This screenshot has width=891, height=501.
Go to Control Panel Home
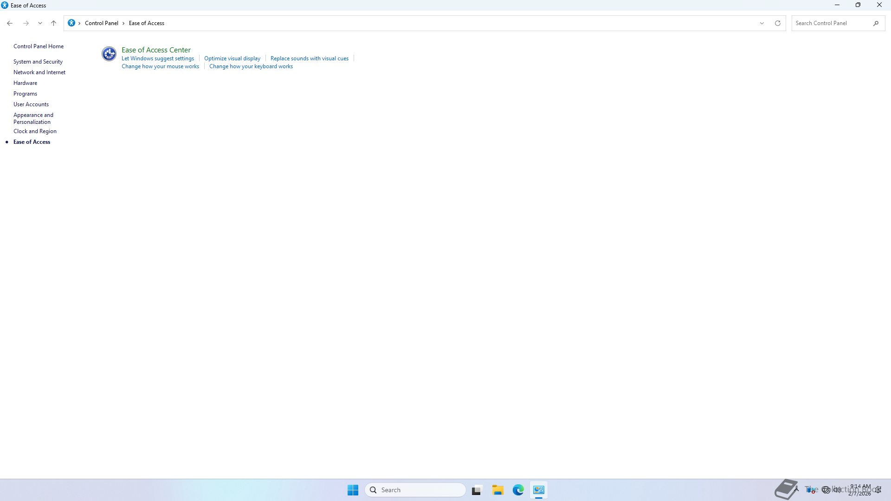[x=39, y=46]
